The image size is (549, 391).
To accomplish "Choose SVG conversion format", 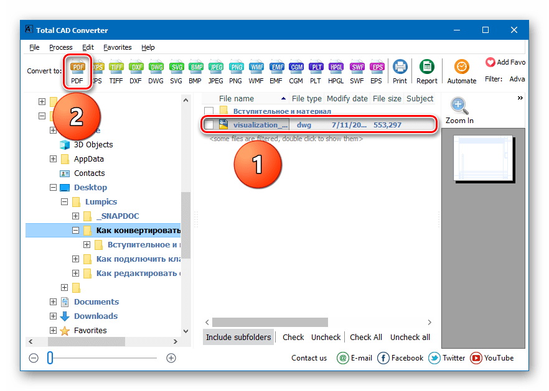I will point(176,72).
